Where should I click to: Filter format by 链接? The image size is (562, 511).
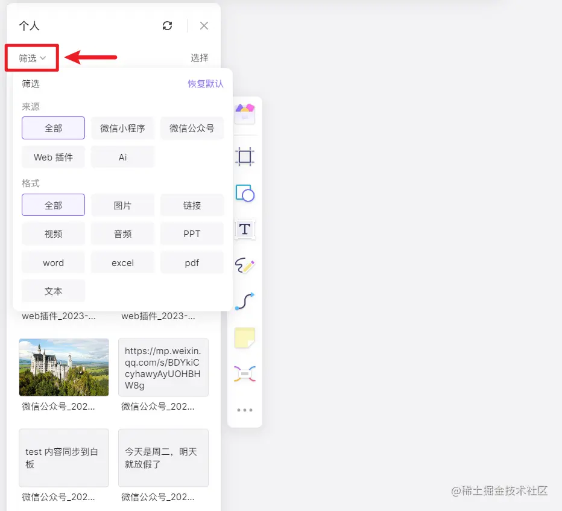click(x=192, y=205)
